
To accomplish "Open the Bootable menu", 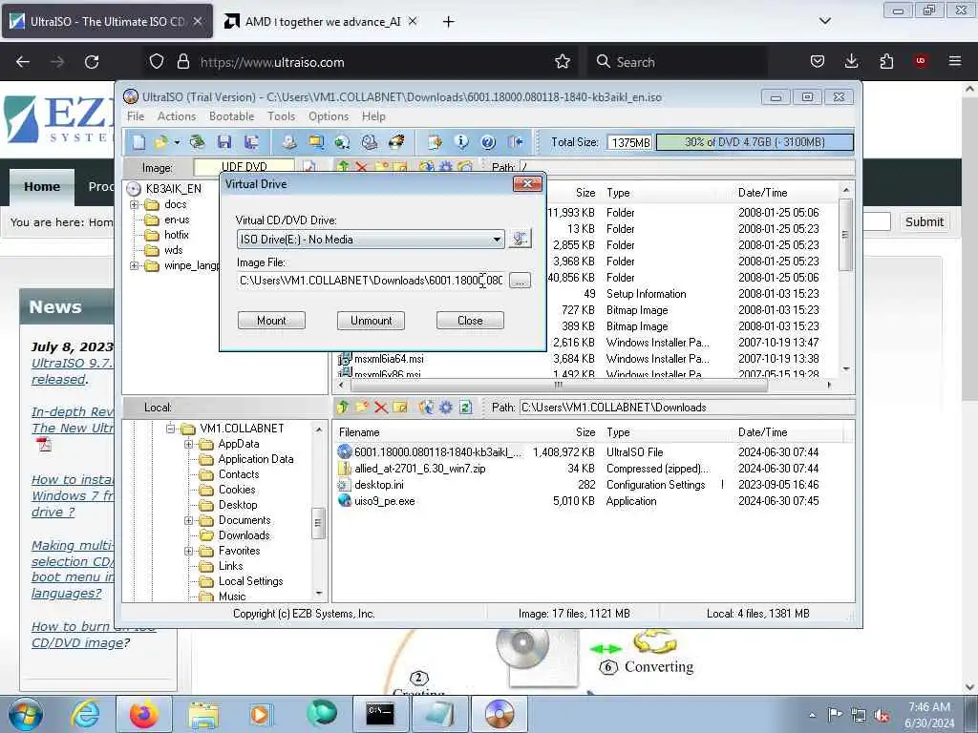I will [231, 116].
